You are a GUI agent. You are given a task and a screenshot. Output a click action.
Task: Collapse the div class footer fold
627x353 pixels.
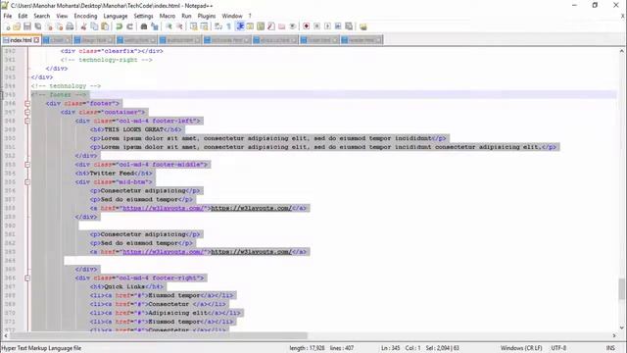pyautogui.click(x=27, y=104)
